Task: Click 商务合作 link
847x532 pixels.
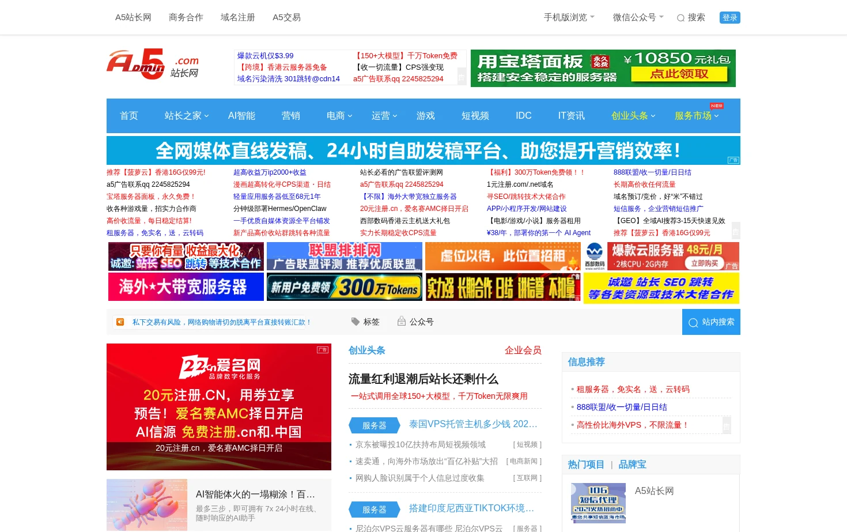Action: tap(186, 17)
